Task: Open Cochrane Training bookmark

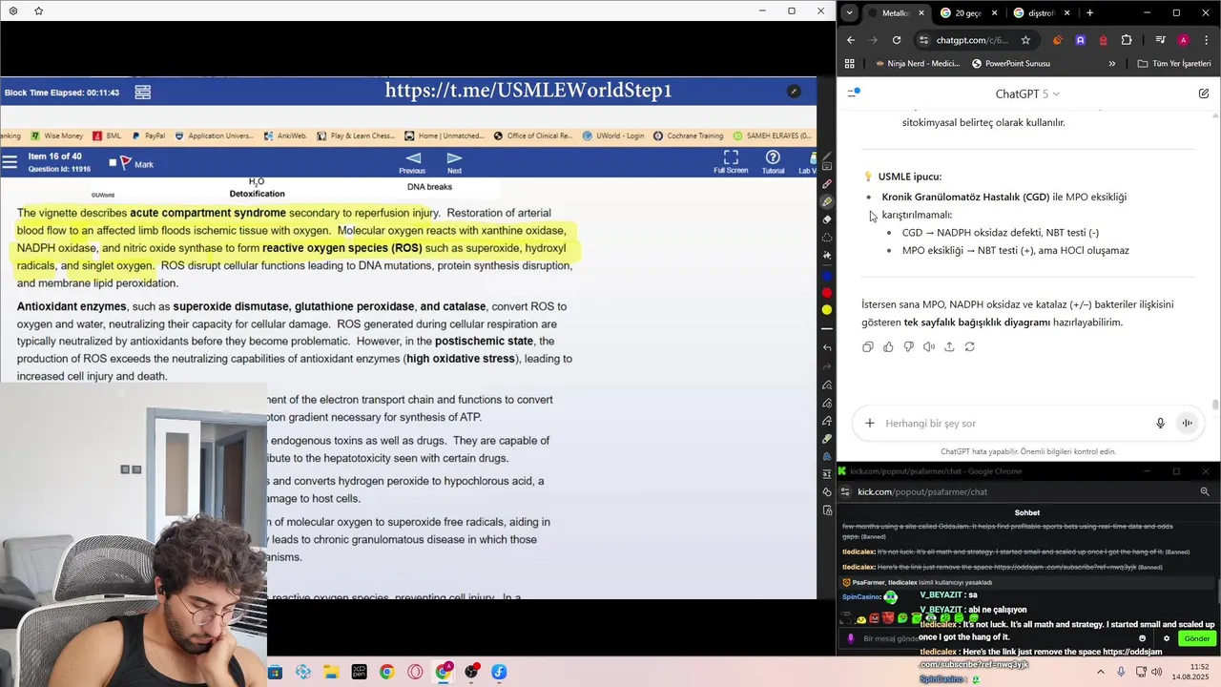Action: click(x=690, y=135)
